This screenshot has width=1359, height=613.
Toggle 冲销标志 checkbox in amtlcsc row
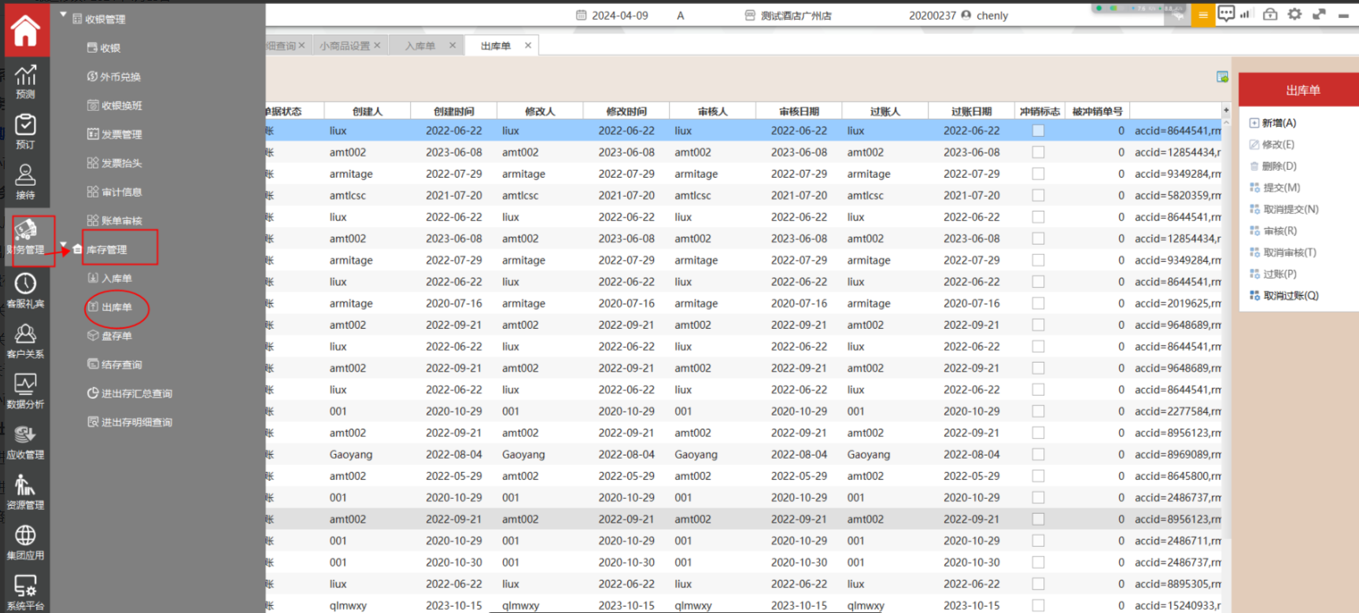point(1038,195)
